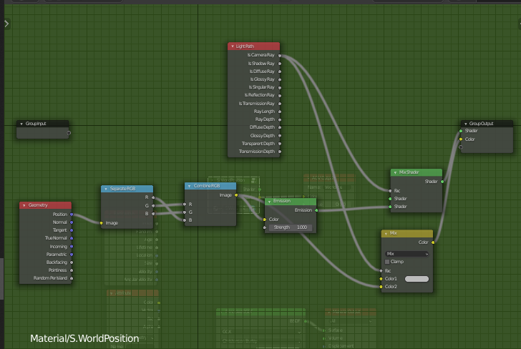Collapse the Emission node

click(x=270, y=201)
